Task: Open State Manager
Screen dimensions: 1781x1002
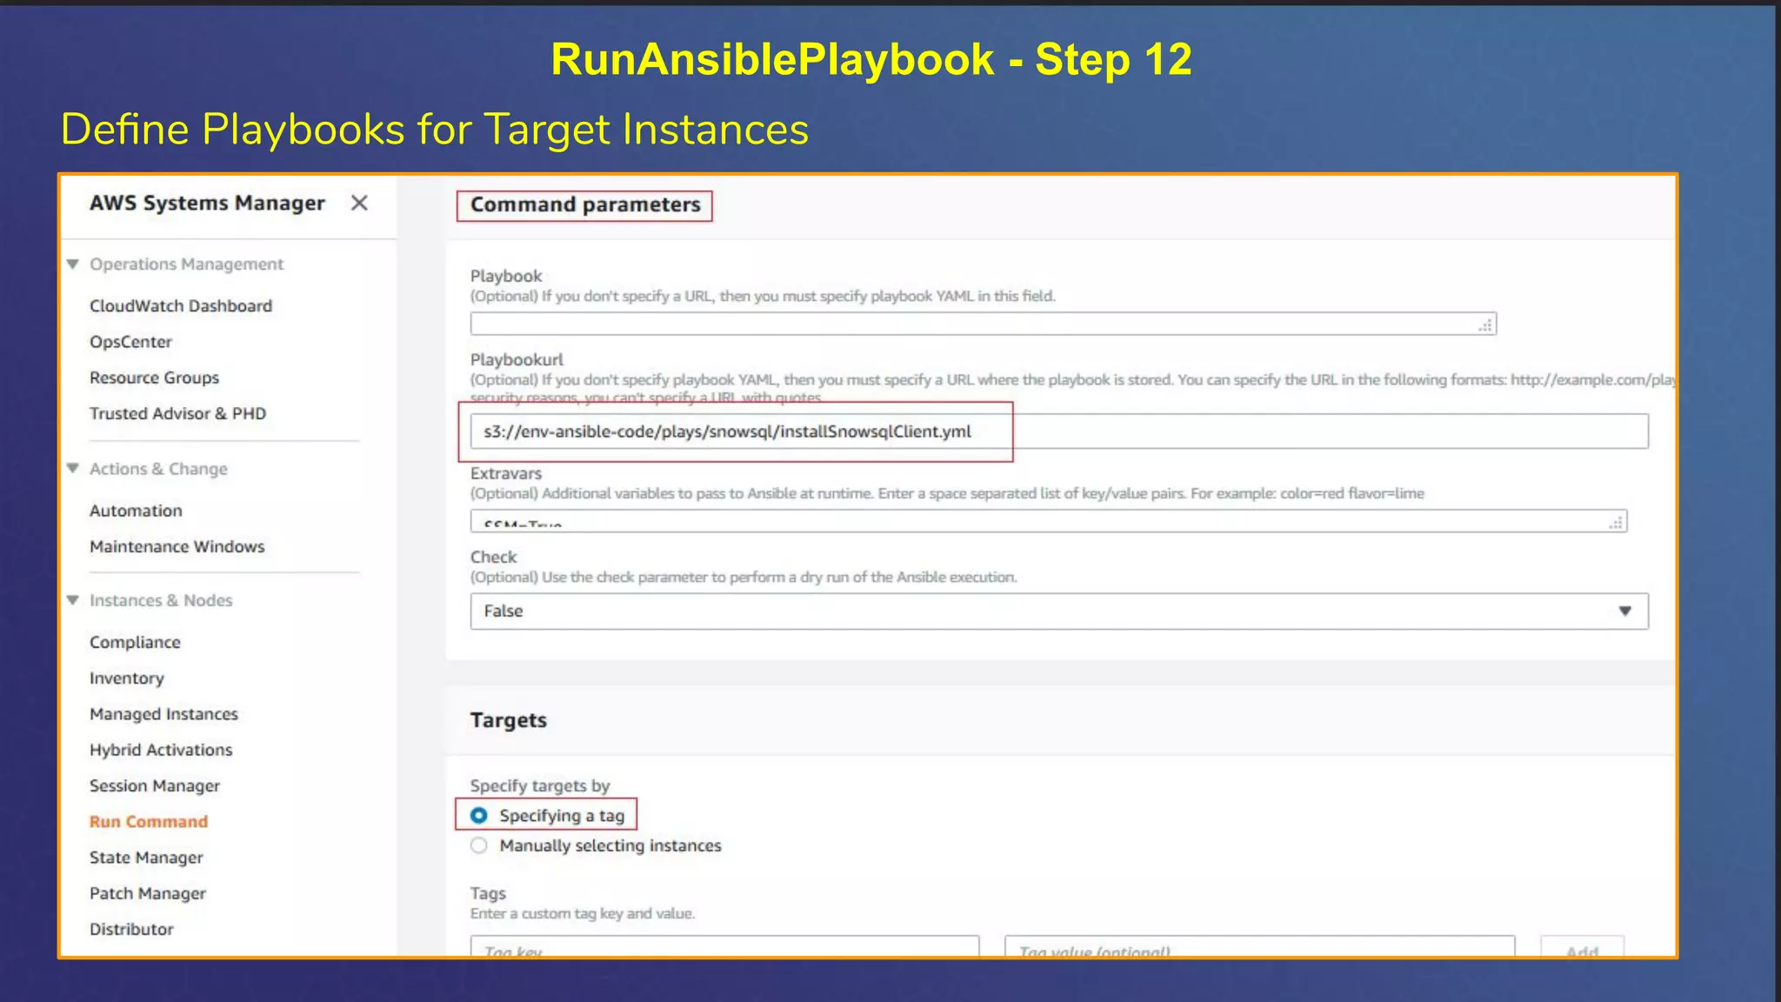Action: (x=146, y=857)
